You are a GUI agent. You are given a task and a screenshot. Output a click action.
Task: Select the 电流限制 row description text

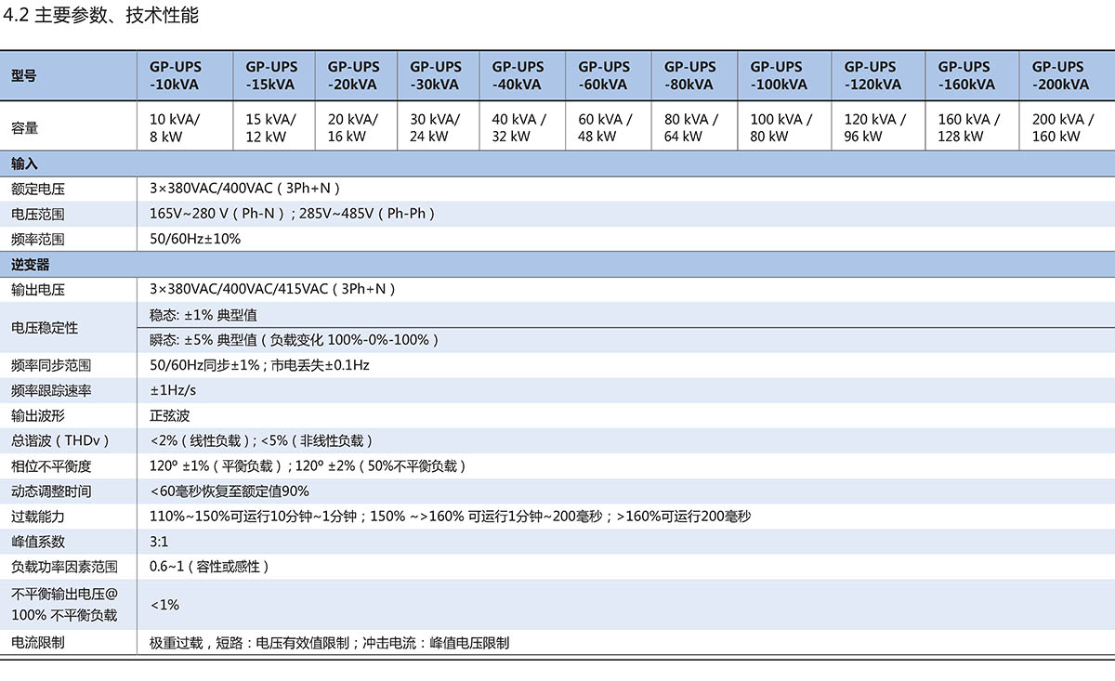(329, 642)
